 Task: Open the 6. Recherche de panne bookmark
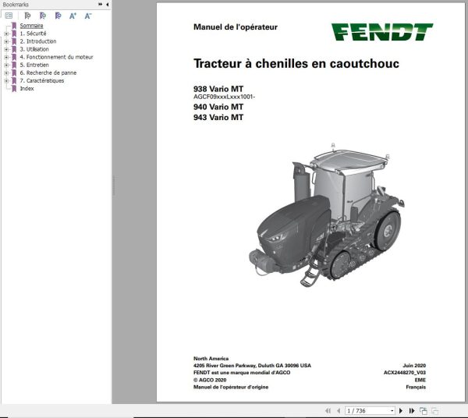(48, 73)
